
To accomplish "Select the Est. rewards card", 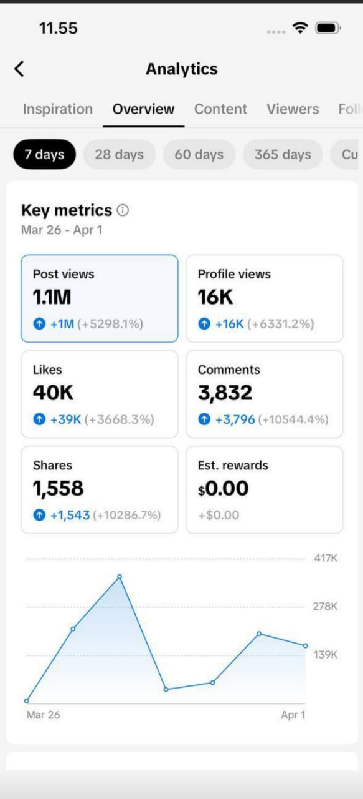I will point(264,490).
